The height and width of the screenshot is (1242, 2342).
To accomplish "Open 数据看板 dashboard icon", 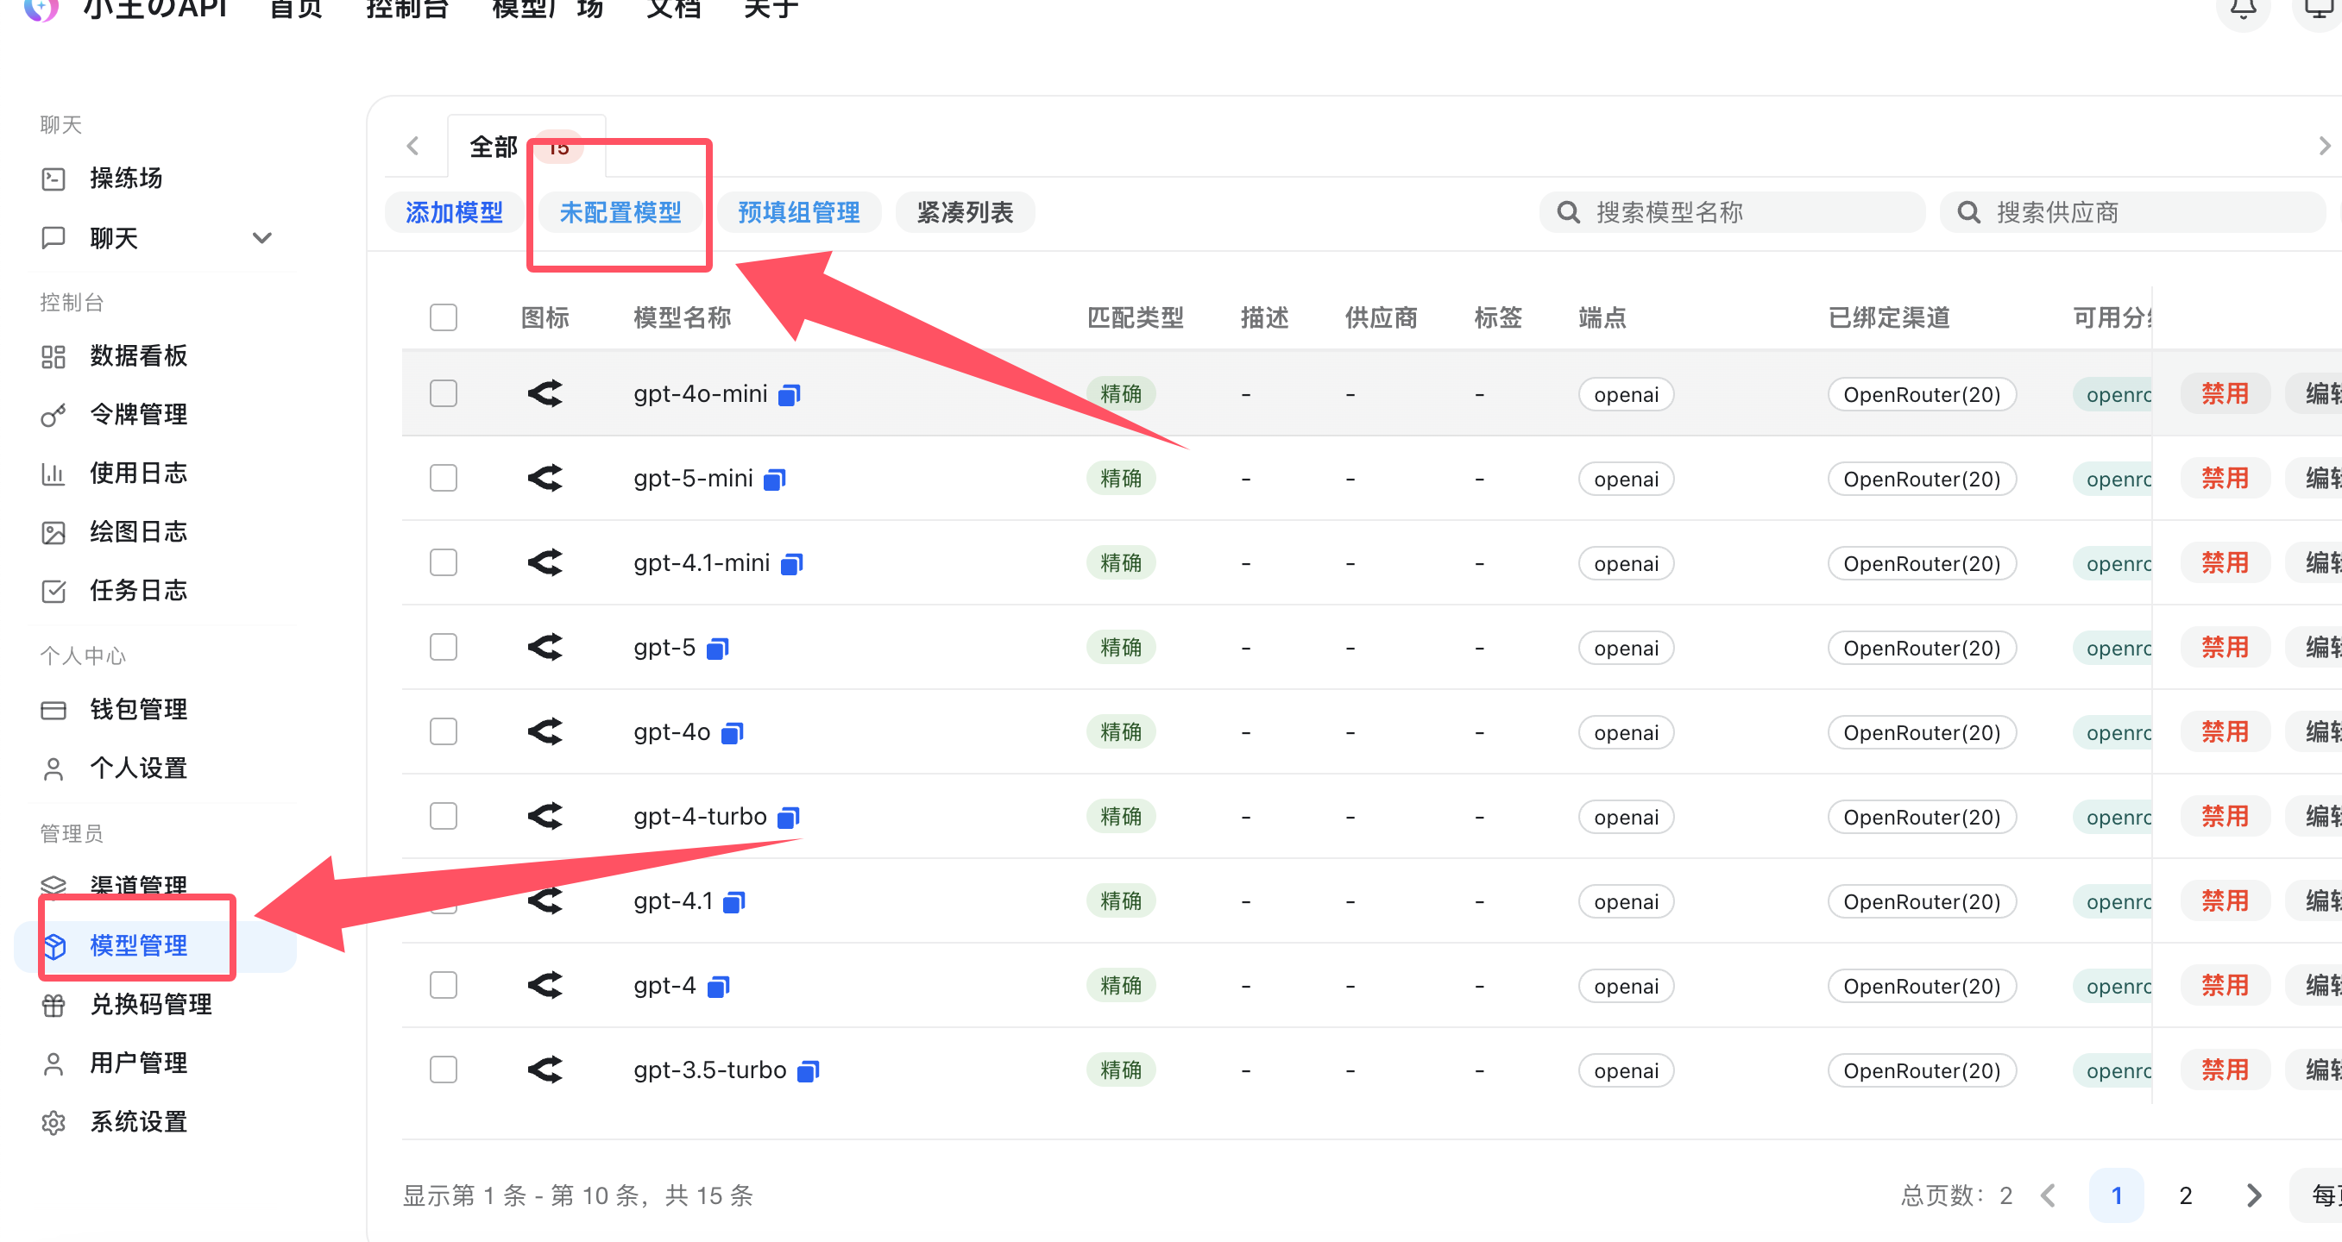I will tap(54, 356).
